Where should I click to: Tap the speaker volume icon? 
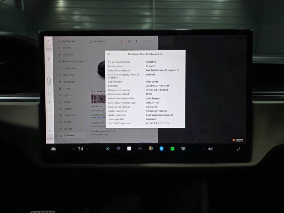tap(210, 149)
